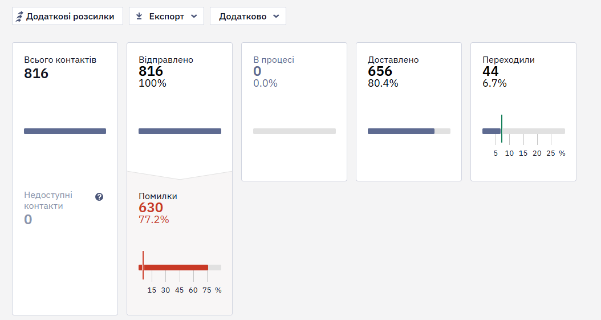Expand the Експорт chevron arrow
Screen dimensions: 601x320
(x=194, y=17)
